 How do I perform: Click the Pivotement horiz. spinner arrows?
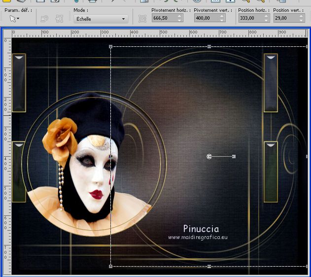click(179, 18)
